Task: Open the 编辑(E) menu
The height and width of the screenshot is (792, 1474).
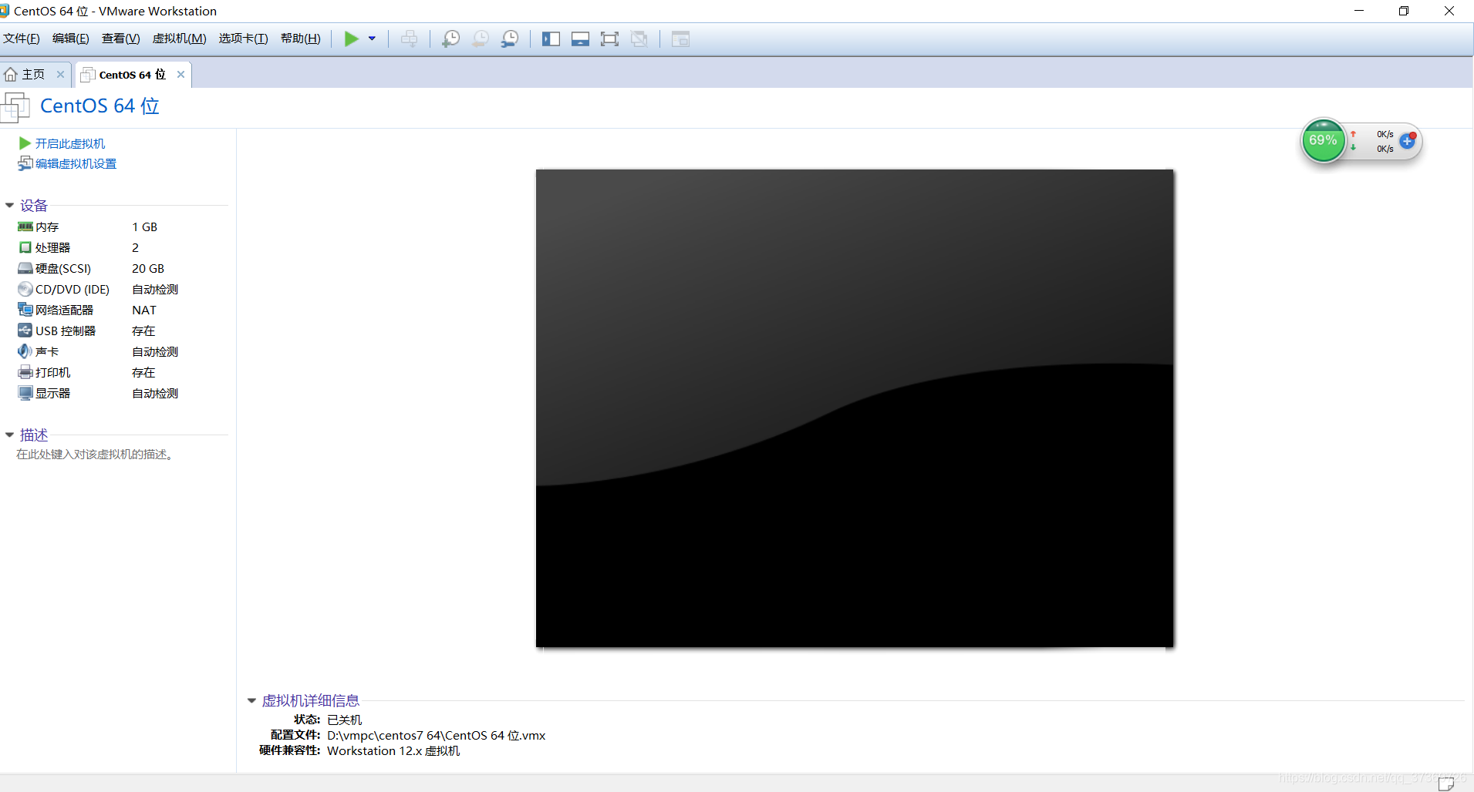Action: pos(71,39)
